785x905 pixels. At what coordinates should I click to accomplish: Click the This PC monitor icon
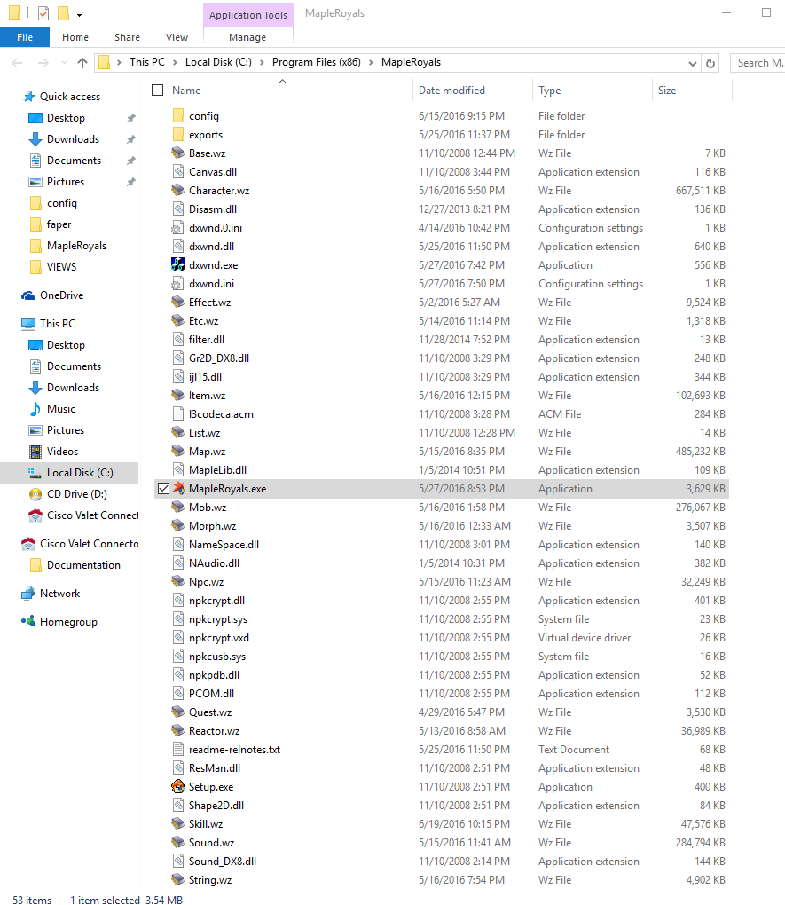[x=28, y=323]
